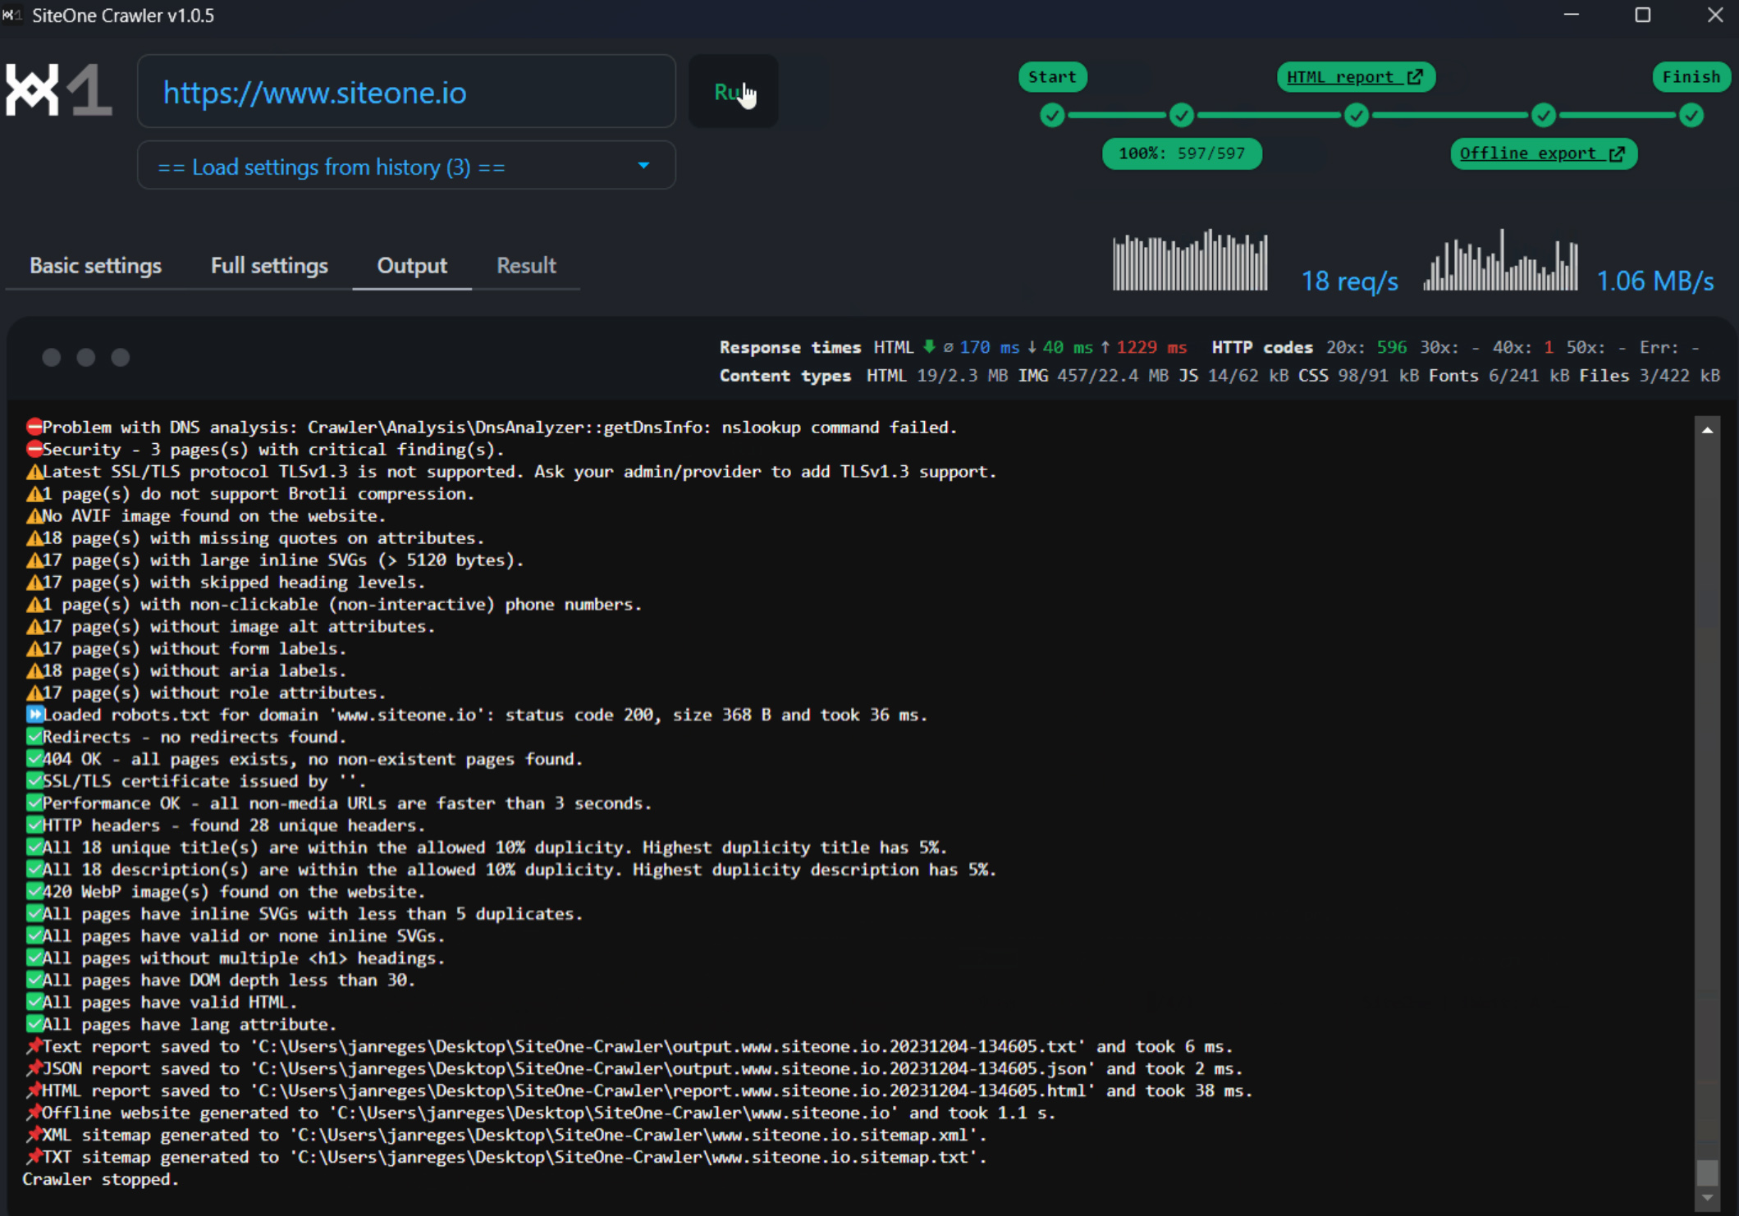Image resolution: width=1739 pixels, height=1216 pixels.
Task: Click the URL input field
Action: 406,92
